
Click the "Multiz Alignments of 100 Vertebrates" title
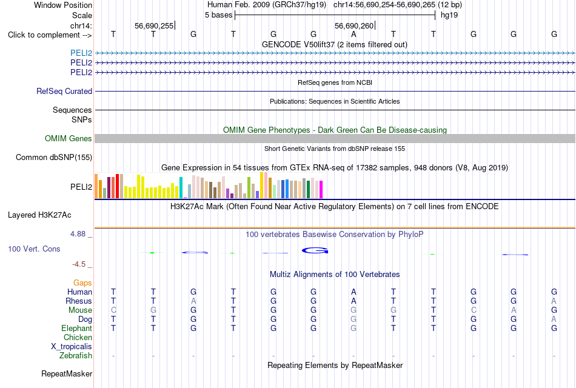[335, 275]
